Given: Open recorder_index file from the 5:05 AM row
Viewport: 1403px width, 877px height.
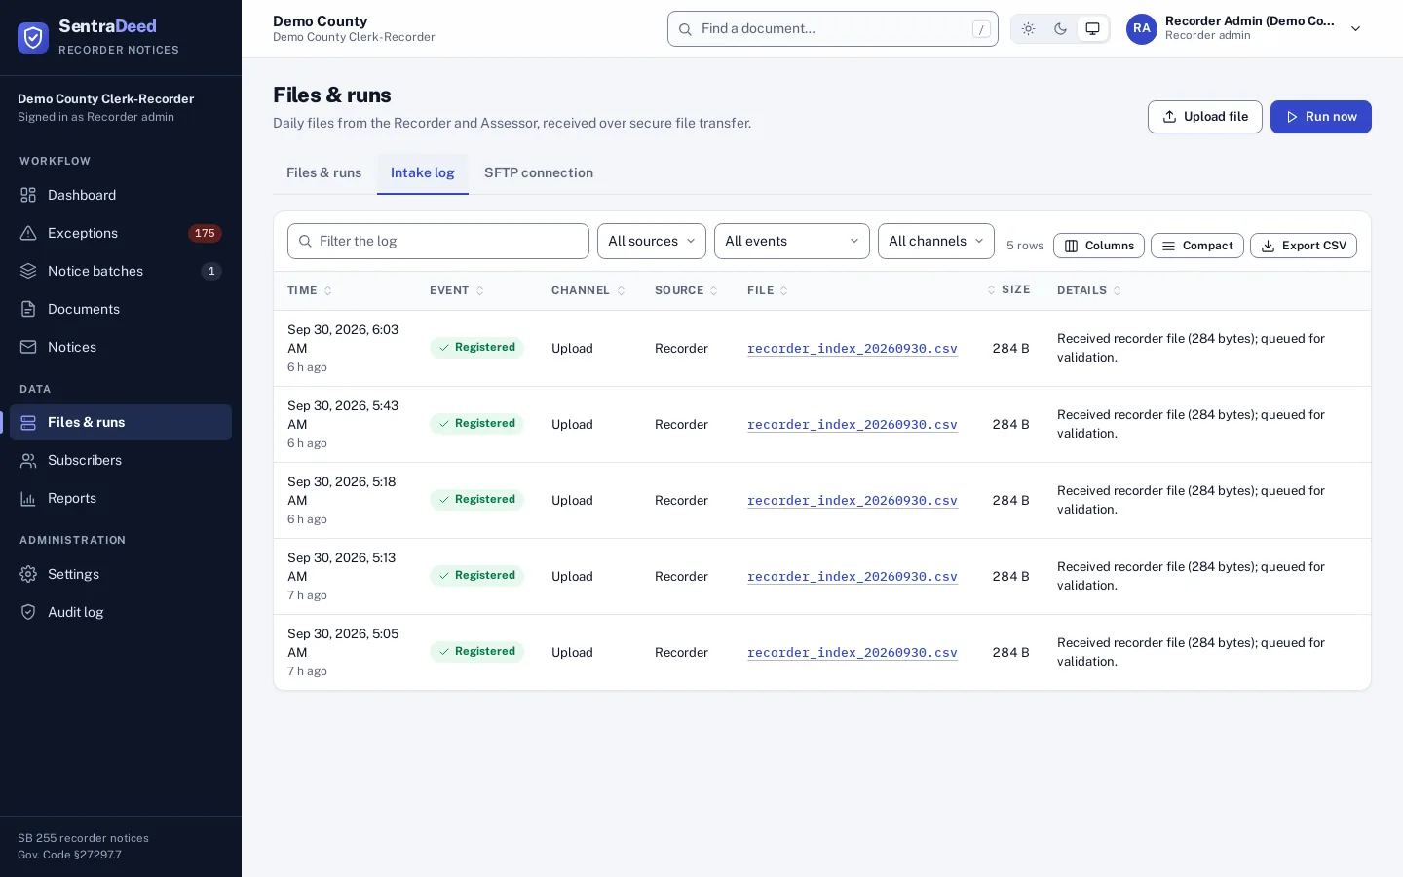Looking at the screenshot, I should pos(853,653).
